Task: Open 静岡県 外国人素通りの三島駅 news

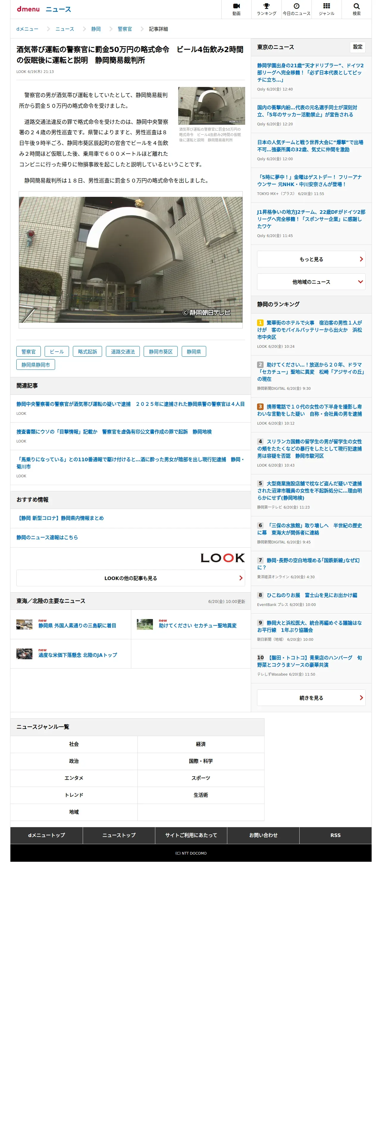Action: (77, 625)
